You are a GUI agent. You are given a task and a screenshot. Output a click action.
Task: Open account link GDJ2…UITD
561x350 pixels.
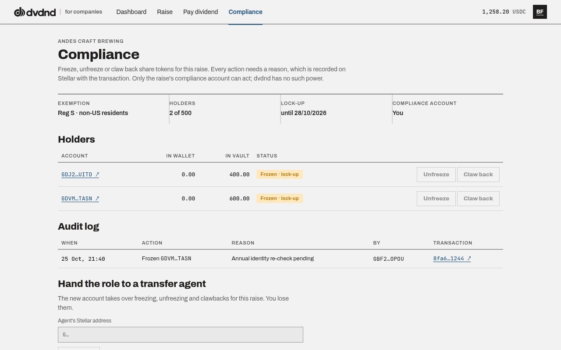(x=80, y=175)
